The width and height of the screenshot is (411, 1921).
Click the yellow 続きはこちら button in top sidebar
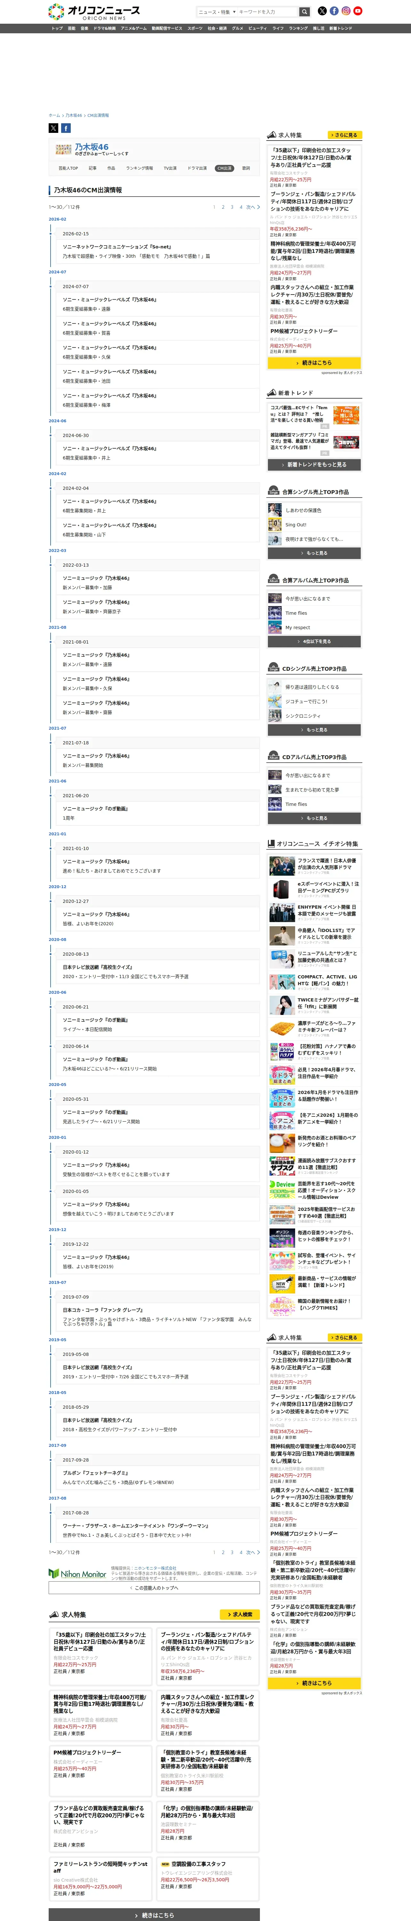pos(314,363)
